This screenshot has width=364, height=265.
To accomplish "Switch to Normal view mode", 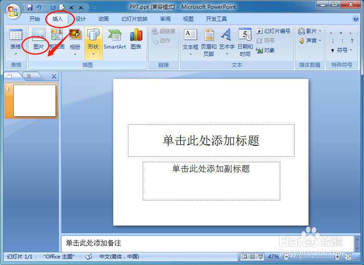I will [x=245, y=257].
